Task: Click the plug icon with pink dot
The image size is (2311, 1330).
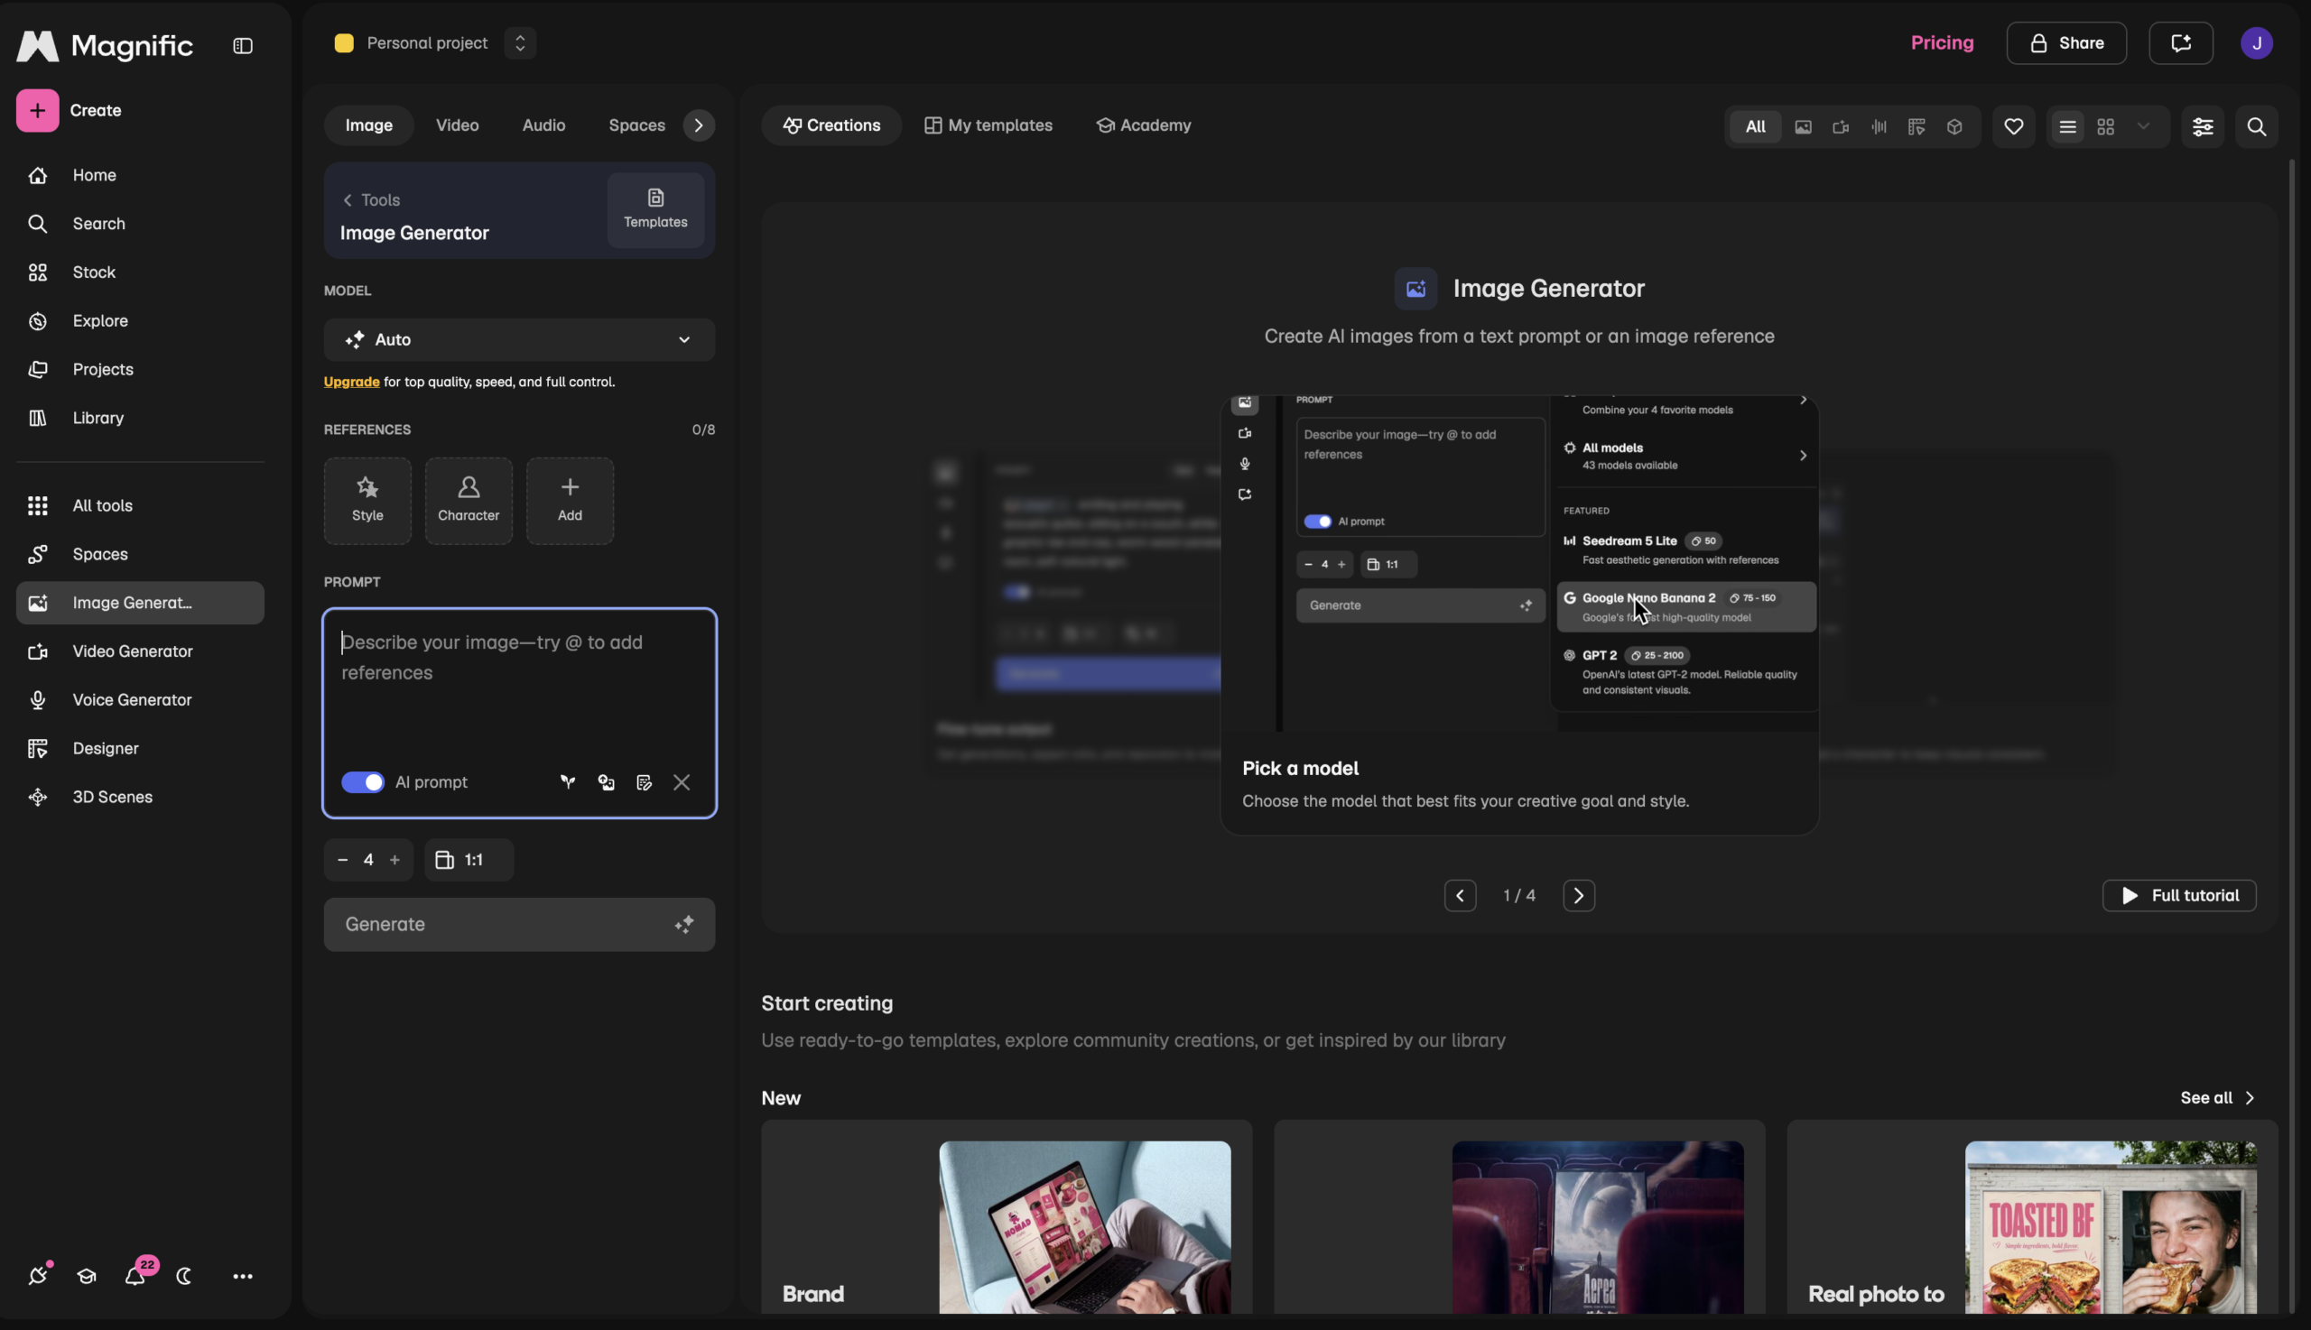Action: [x=39, y=1275]
